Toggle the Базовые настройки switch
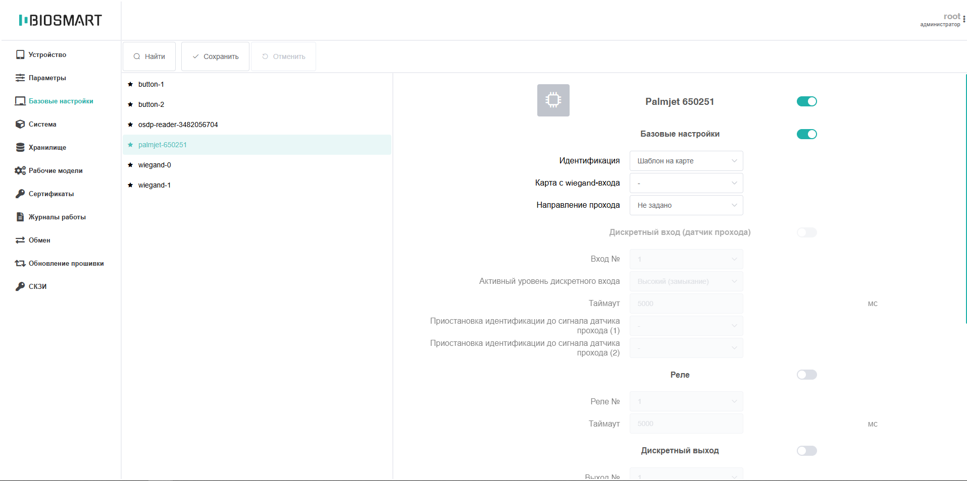 (x=807, y=134)
